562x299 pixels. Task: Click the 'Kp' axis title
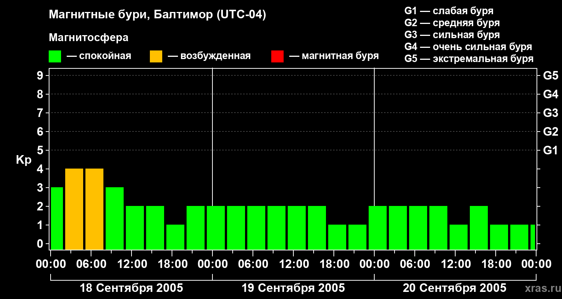coord(24,160)
